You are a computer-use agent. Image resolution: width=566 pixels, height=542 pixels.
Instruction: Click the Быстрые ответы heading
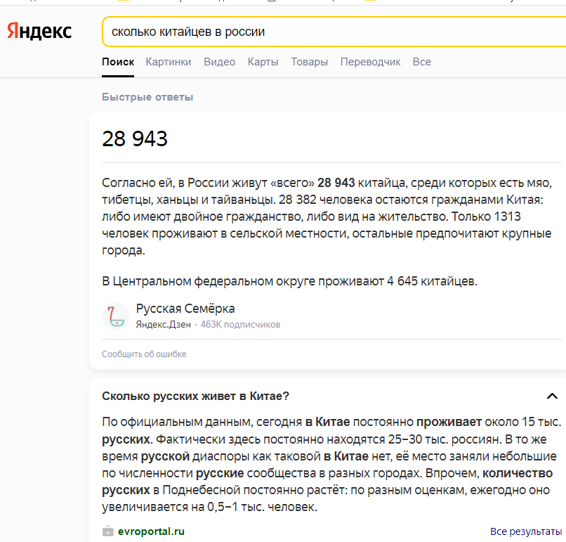click(x=147, y=97)
